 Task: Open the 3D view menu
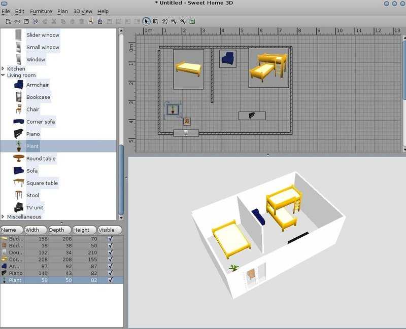[x=82, y=11]
